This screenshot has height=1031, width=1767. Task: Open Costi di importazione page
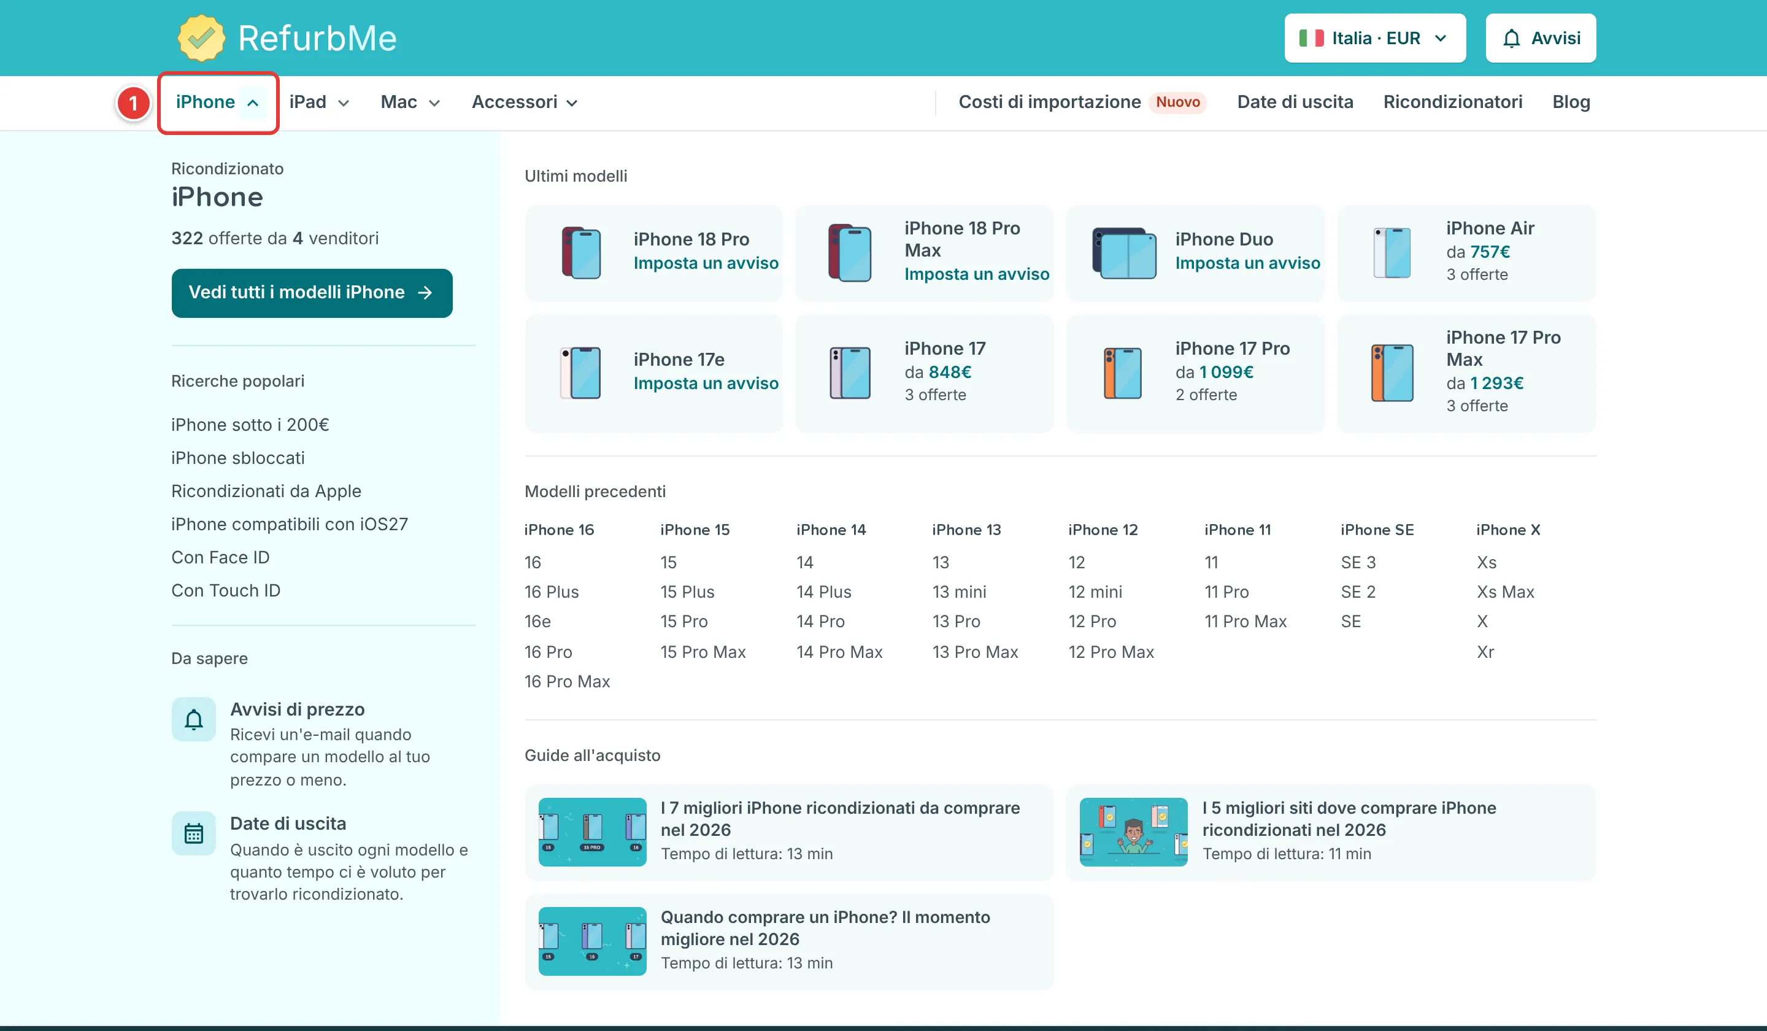[x=1050, y=102]
